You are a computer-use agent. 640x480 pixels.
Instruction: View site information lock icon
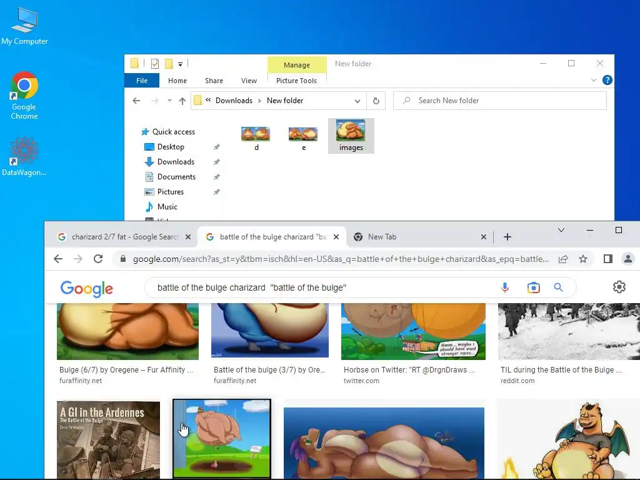122,259
